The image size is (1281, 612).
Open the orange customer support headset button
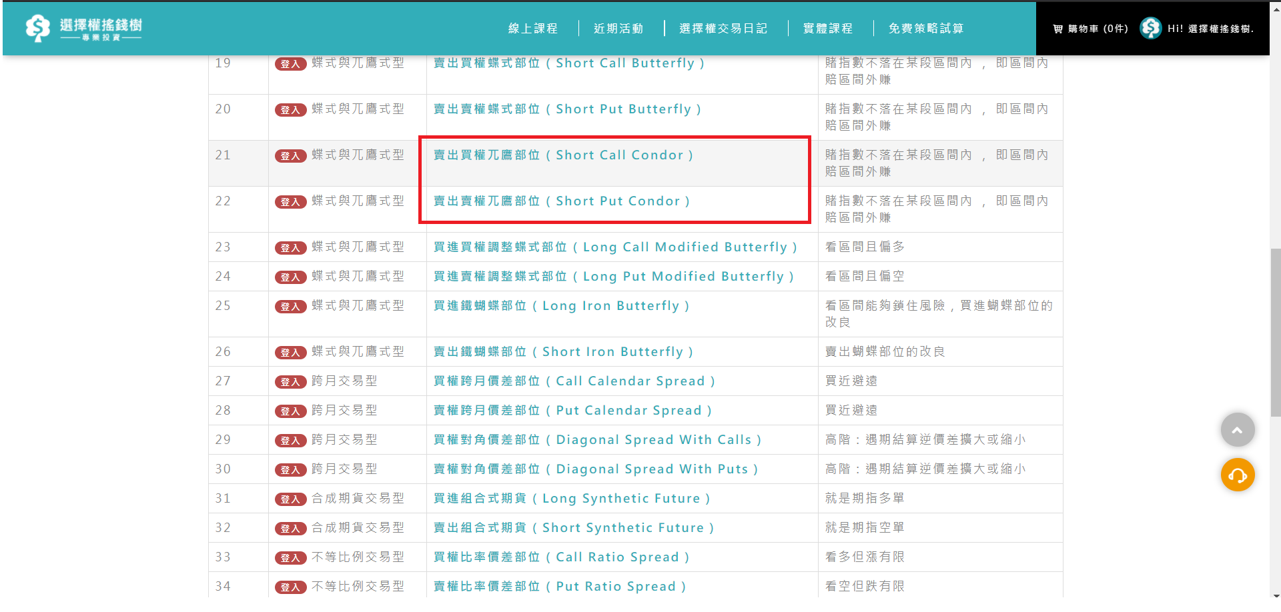1238,475
